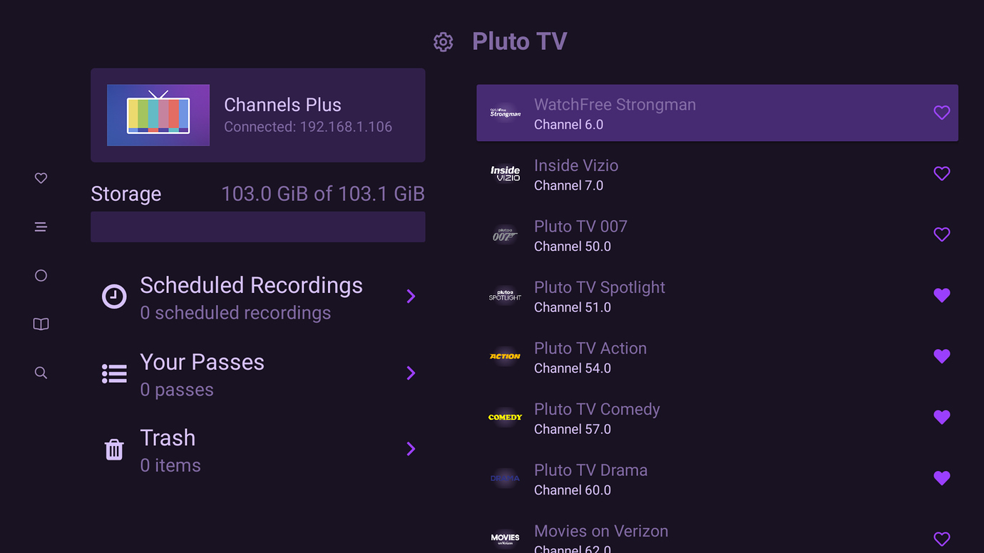This screenshot has width=984, height=553.
Task: Open search with the magnifier icon
Action: [41, 372]
